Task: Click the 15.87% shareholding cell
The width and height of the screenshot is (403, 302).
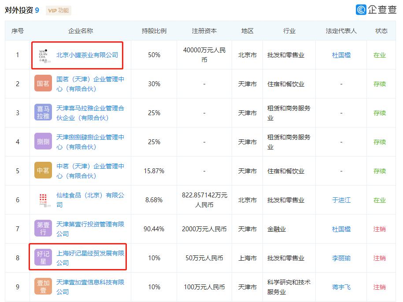Action: point(154,171)
